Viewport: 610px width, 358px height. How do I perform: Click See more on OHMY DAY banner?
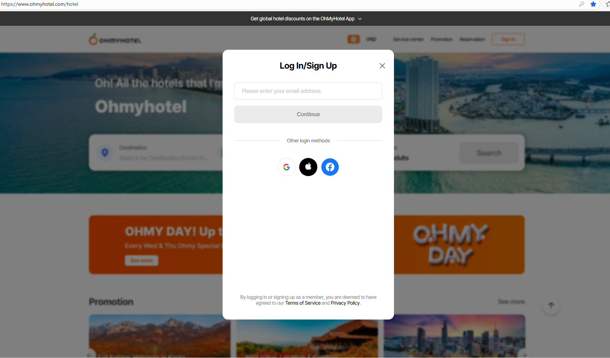pos(142,260)
